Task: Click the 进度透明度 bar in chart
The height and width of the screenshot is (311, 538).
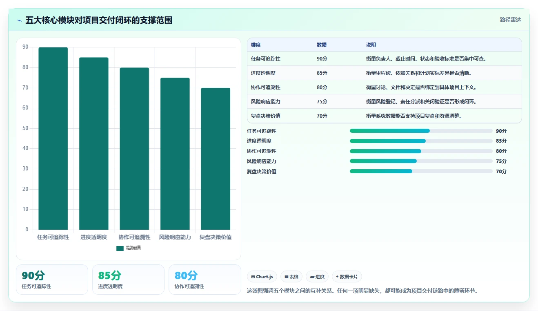Action: 93,143
